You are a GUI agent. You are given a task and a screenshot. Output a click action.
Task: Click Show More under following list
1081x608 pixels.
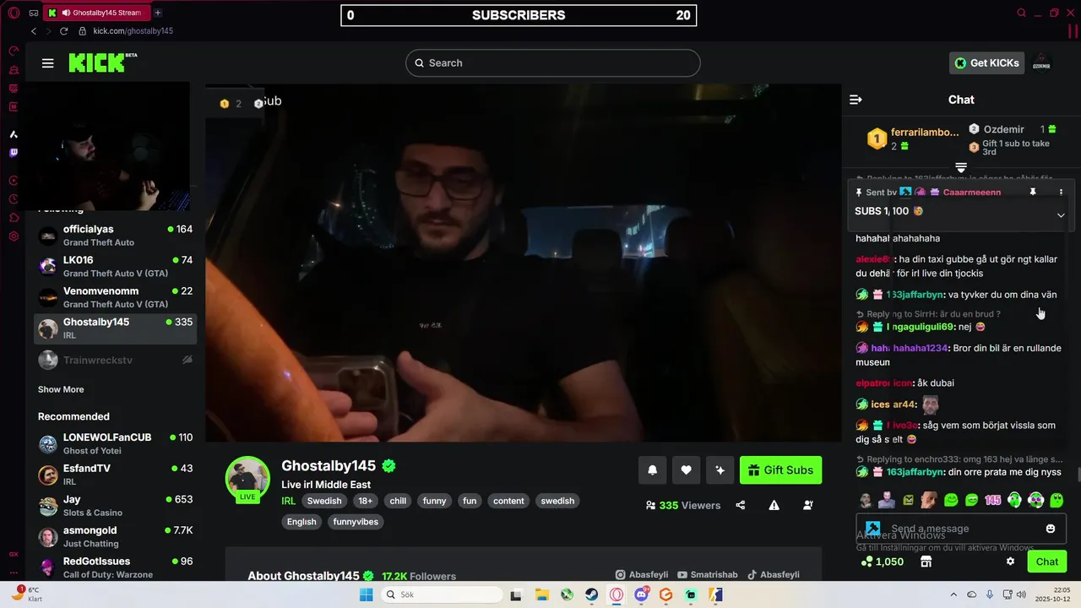61,389
